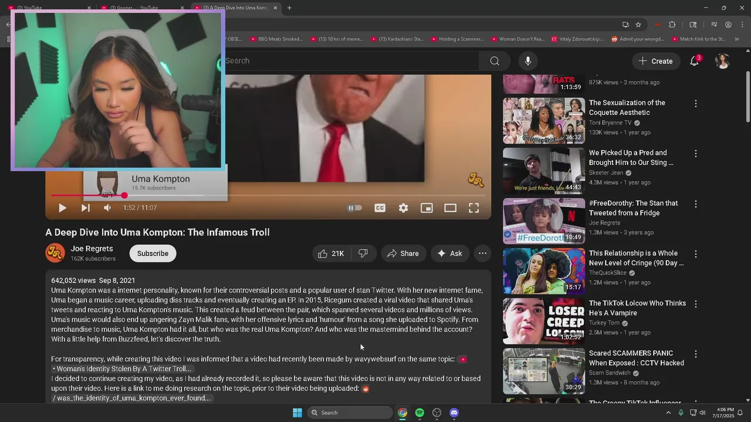
Task: Open the was_the_identity_of_uma_kompton reddit link
Action: (x=131, y=398)
